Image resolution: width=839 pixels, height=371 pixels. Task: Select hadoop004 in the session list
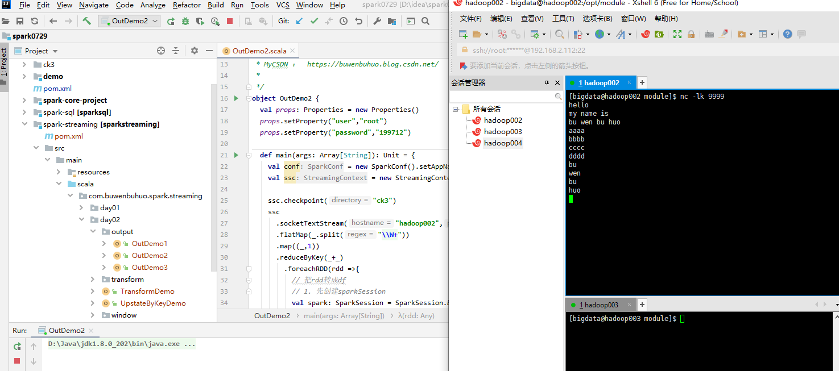[503, 143]
